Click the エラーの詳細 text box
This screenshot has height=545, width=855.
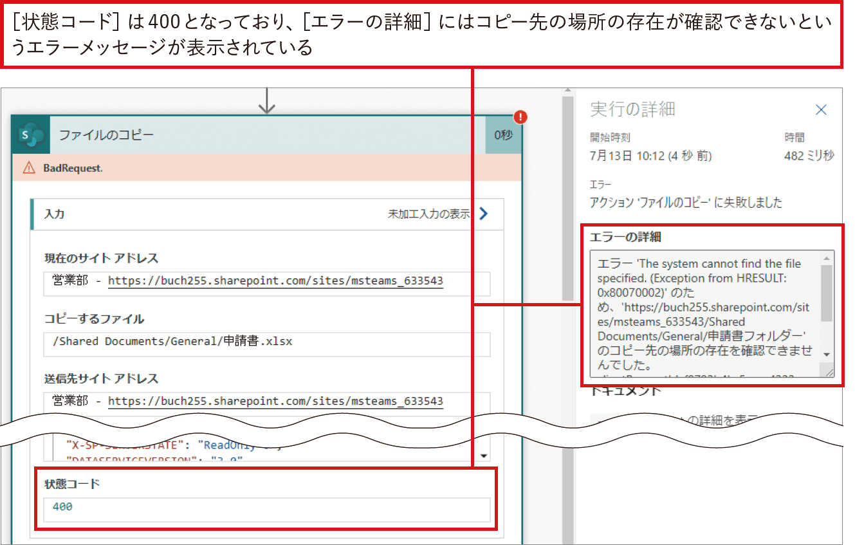pos(712,313)
